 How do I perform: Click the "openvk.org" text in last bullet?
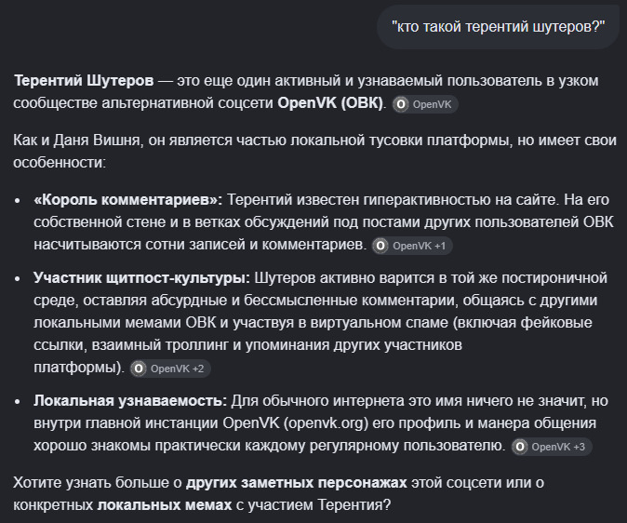[x=326, y=423]
